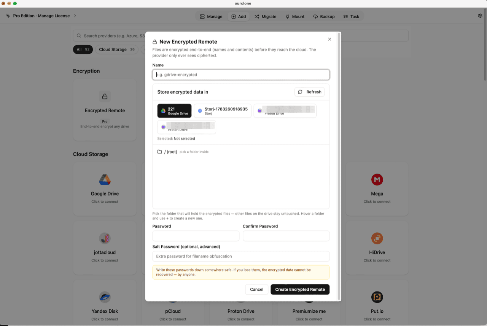Image resolution: width=487 pixels, height=326 pixels.
Task: Click the pCloud provider label
Action: 173,311
